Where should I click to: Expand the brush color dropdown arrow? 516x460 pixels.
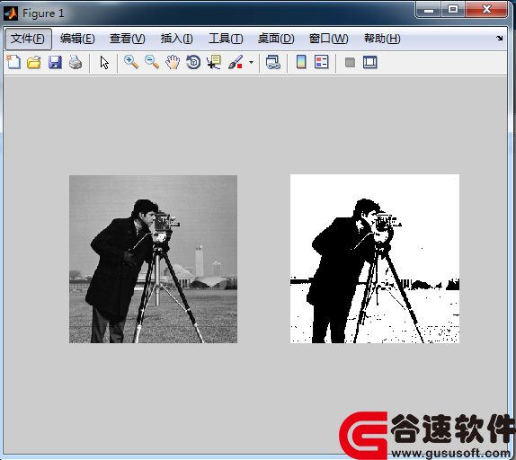click(251, 62)
